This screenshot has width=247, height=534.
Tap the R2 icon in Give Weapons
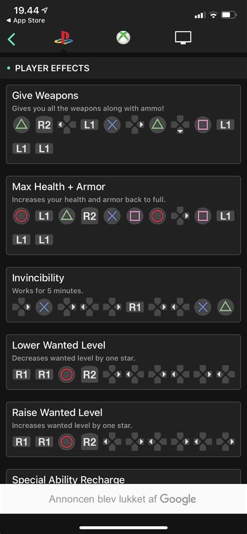(x=44, y=125)
